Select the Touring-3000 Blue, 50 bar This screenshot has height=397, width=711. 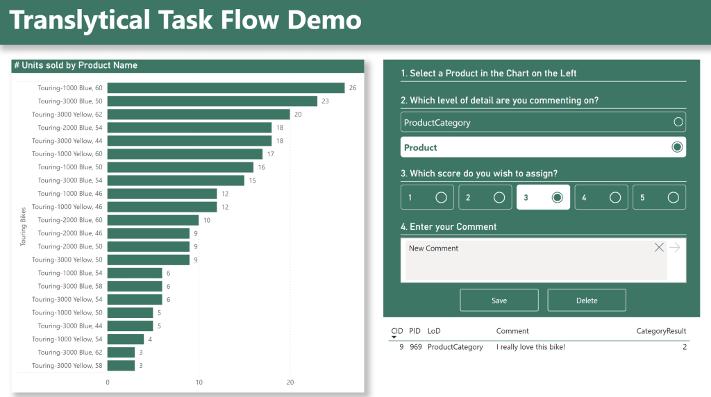coord(212,101)
